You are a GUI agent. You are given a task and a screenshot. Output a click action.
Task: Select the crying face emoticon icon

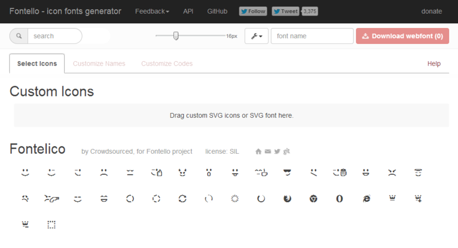[25, 199]
